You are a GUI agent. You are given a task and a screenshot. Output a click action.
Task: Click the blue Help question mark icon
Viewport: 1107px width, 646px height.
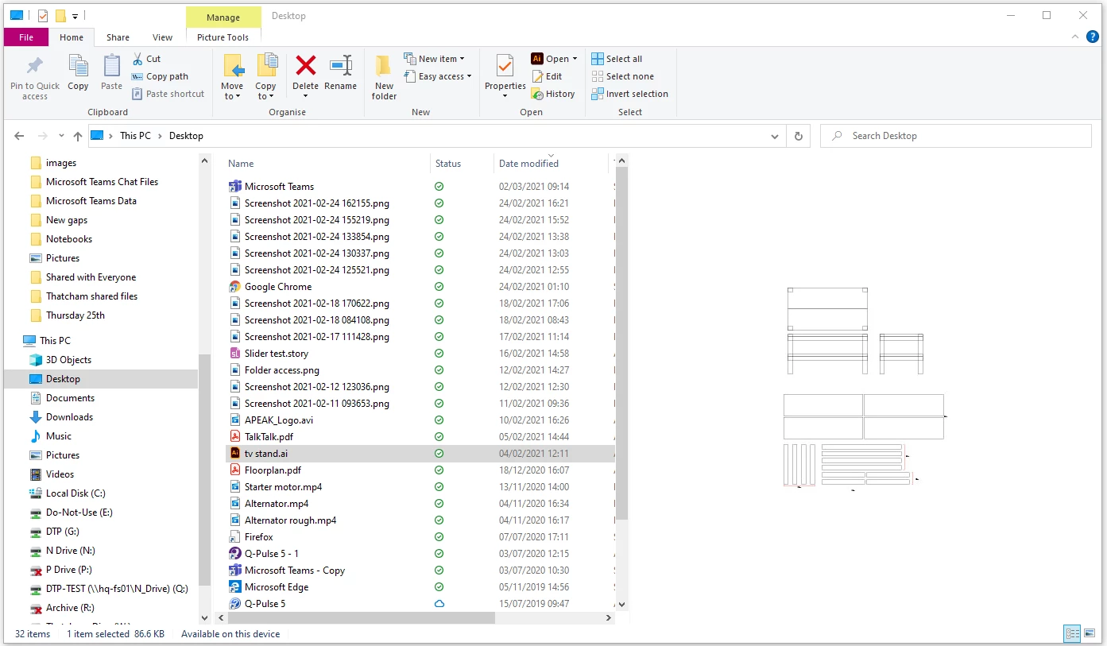pyautogui.click(x=1093, y=37)
